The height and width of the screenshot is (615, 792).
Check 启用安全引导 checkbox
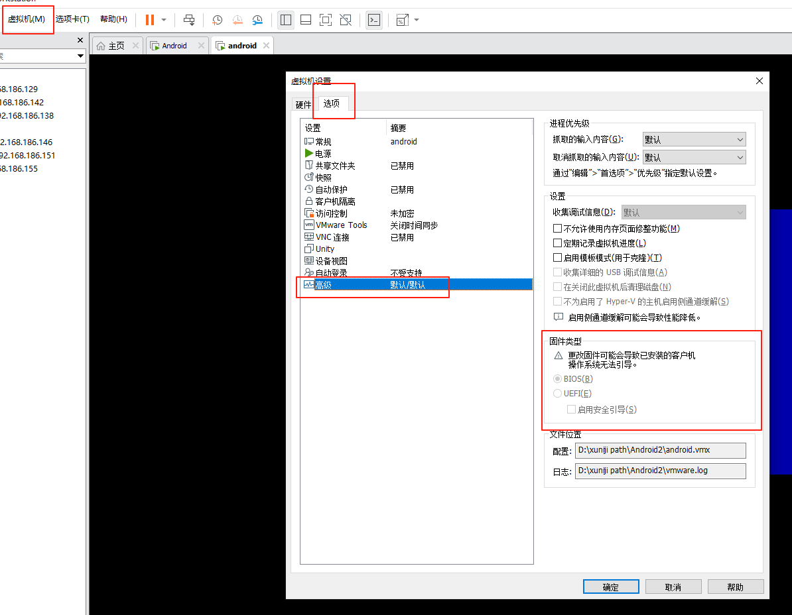[x=571, y=410]
